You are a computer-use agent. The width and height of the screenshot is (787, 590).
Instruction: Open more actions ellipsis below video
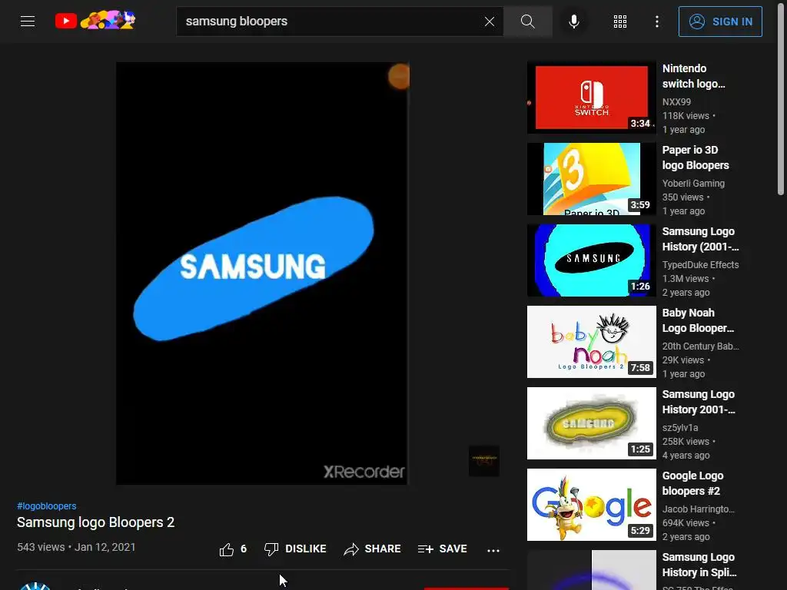[x=493, y=550]
